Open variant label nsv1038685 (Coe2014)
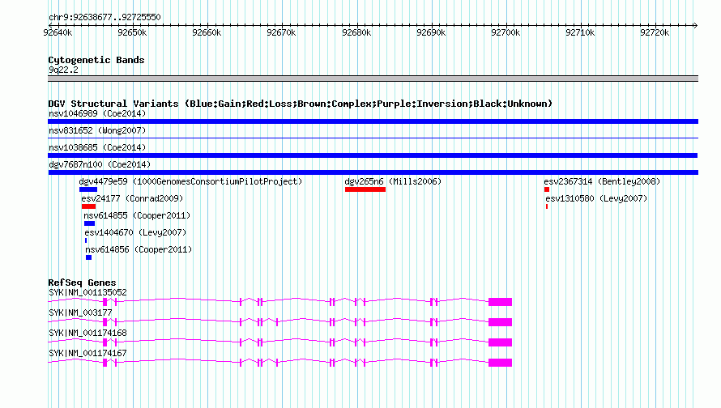 click(97, 147)
